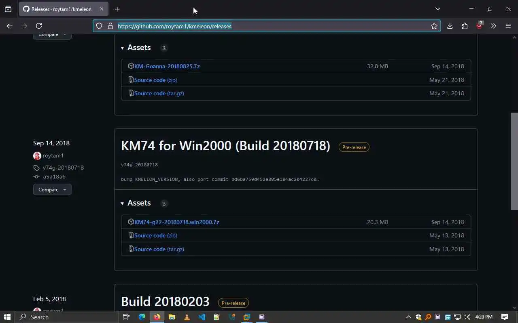Click the roytam1 avatar image
Viewport: 518px width, 323px height.
37,155
